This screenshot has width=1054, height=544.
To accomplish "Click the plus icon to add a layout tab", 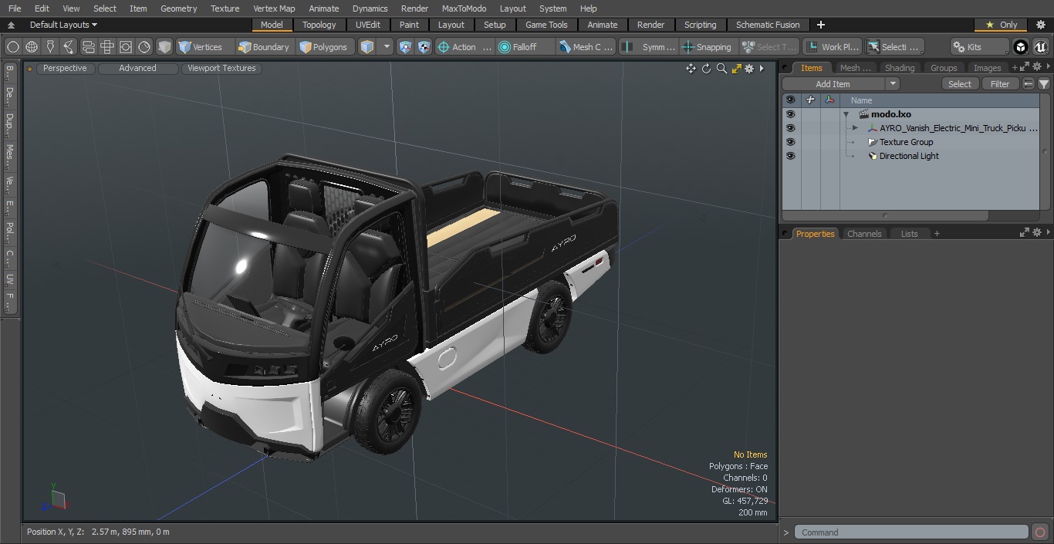I will [821, 25].
